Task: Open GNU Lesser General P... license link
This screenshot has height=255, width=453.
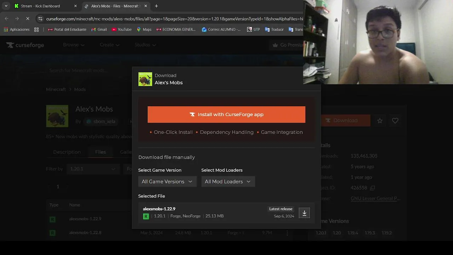Action: pos(375,198)
